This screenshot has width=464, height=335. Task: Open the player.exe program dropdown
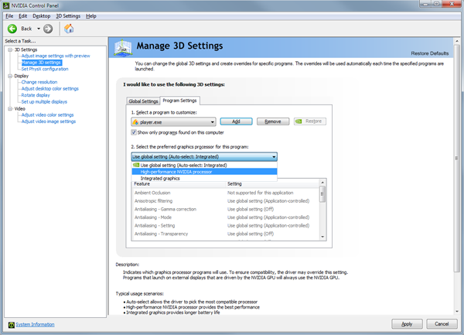173,122
